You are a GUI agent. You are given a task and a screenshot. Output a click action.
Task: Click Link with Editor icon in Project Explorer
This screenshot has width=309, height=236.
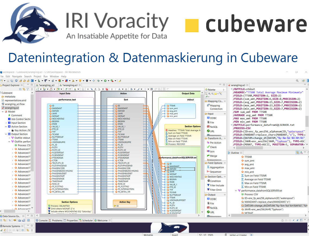(x=24, y=89)
